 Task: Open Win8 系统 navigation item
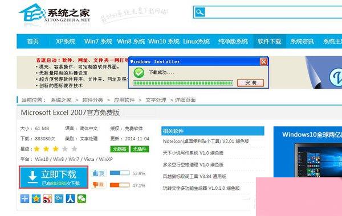click(x=131, y=41)
